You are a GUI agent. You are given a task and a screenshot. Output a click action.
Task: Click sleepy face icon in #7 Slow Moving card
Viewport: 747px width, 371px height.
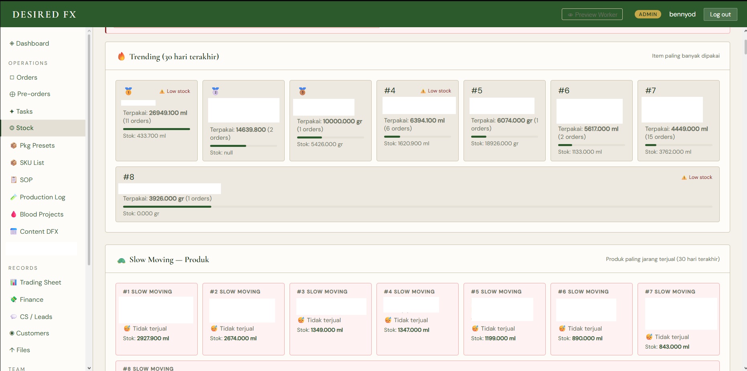(x=649, y=337)
